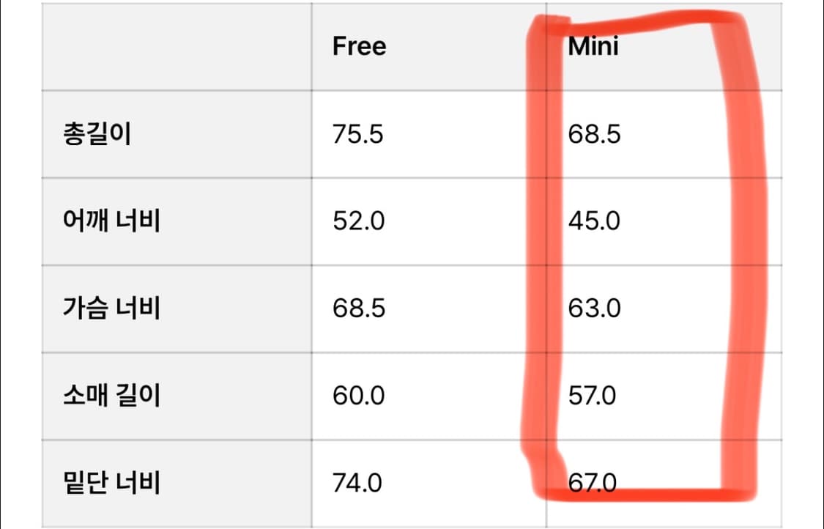Select the 소매 길이 row label
The image size is (824, 529).
[x=111, y=396]
